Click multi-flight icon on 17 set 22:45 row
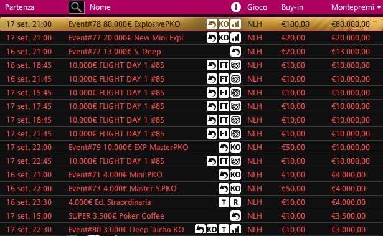383x236 pixels. [x=235, y=161]
